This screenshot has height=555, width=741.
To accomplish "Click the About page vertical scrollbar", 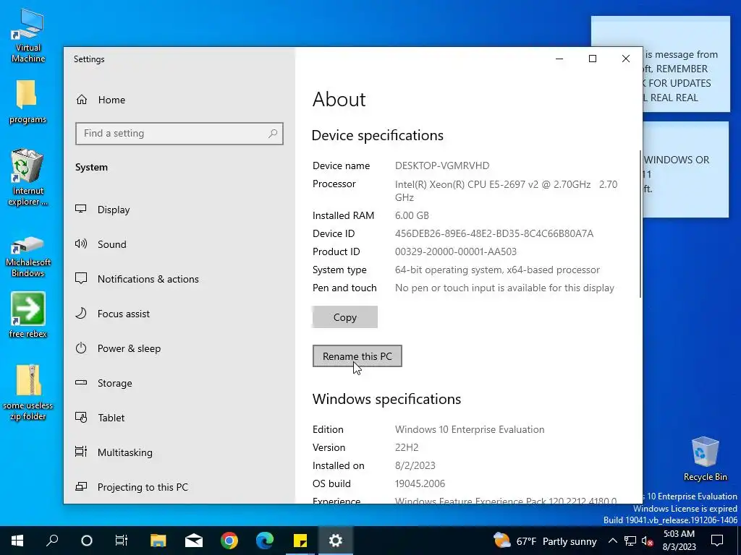I will pyautogui.click(x=640, y=224).
